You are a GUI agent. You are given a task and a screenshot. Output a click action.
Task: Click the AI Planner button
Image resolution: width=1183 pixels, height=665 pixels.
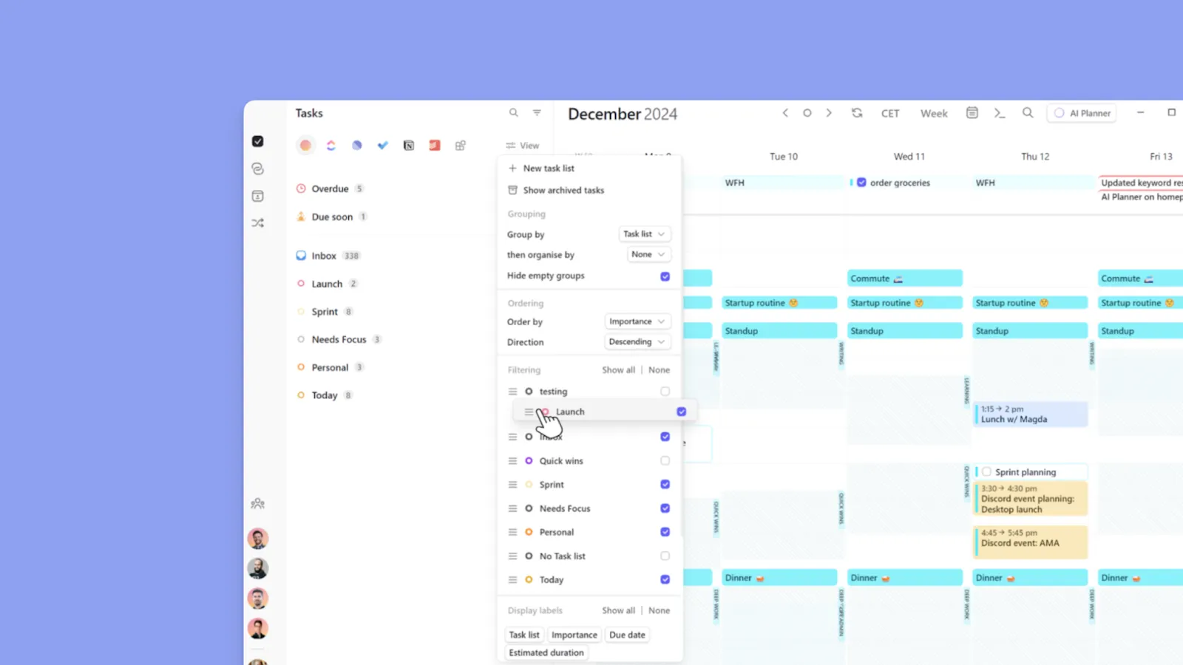click(1082, 112)
